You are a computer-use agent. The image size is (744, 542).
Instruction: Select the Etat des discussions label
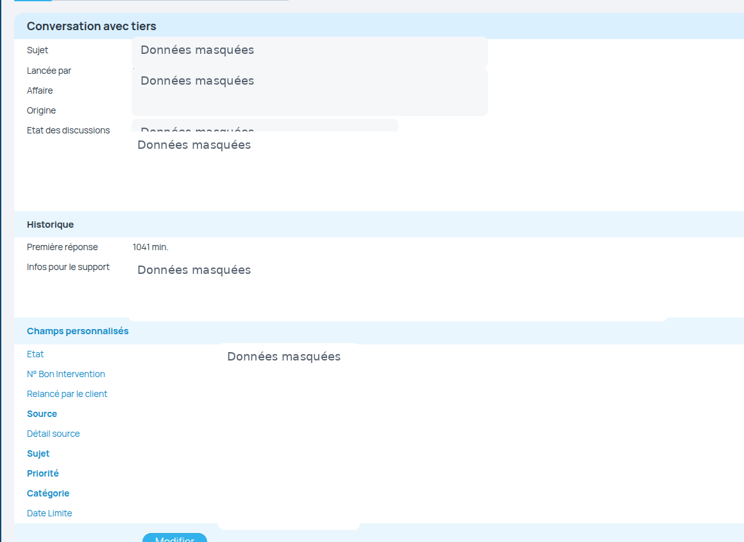(69, 130)
